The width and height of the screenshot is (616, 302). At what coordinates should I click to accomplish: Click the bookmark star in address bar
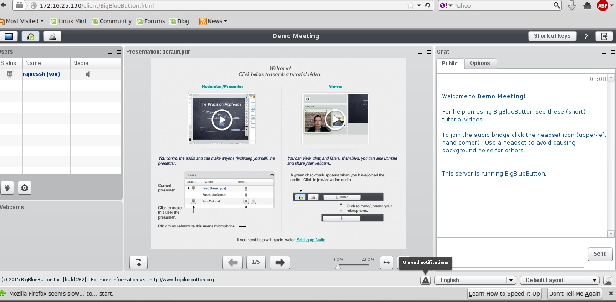pyautogui.click(x=411, y=5)
